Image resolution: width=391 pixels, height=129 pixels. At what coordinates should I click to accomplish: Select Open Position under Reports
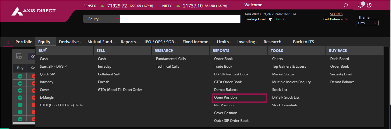tap(225, 97)
